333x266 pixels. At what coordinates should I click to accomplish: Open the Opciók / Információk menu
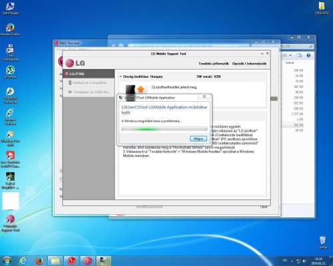pyautogui.click(x=249, y=64)
